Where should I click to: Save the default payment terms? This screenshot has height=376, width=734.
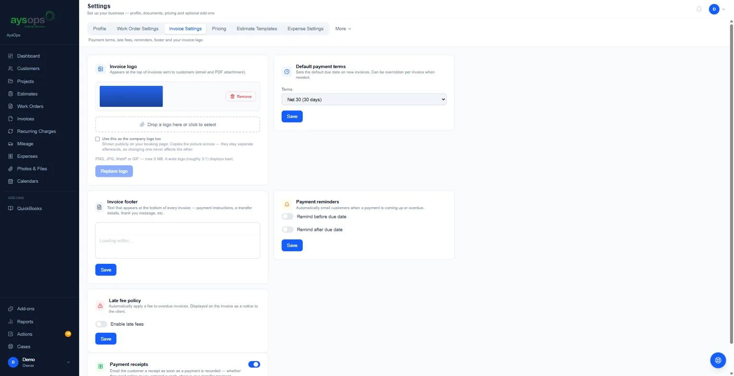[x=292, y=117]
